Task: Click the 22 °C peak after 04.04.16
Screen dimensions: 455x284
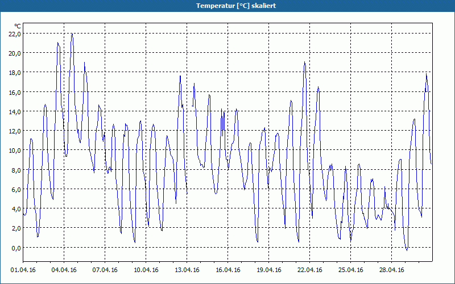Action: click(72, 34)
